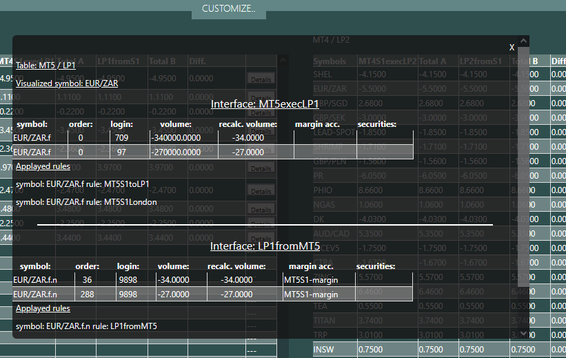Click NGAS symbol in MT4 / LP2 table
The height and width of the screenshot is (358, 566).
coord(324,205)
